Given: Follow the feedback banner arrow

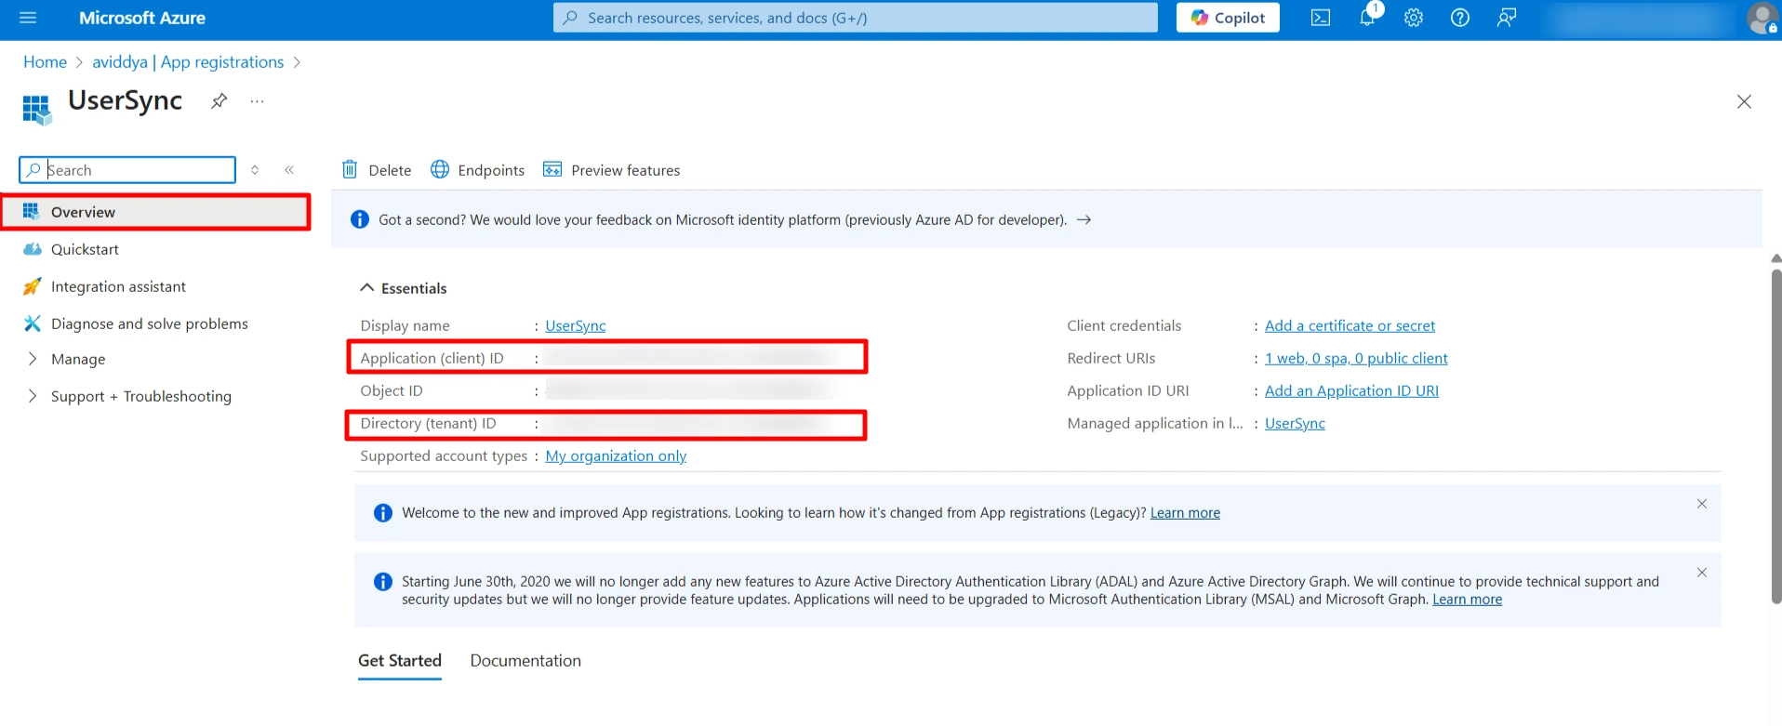Looking at the screenshot, I should (x=1084, y=220).
